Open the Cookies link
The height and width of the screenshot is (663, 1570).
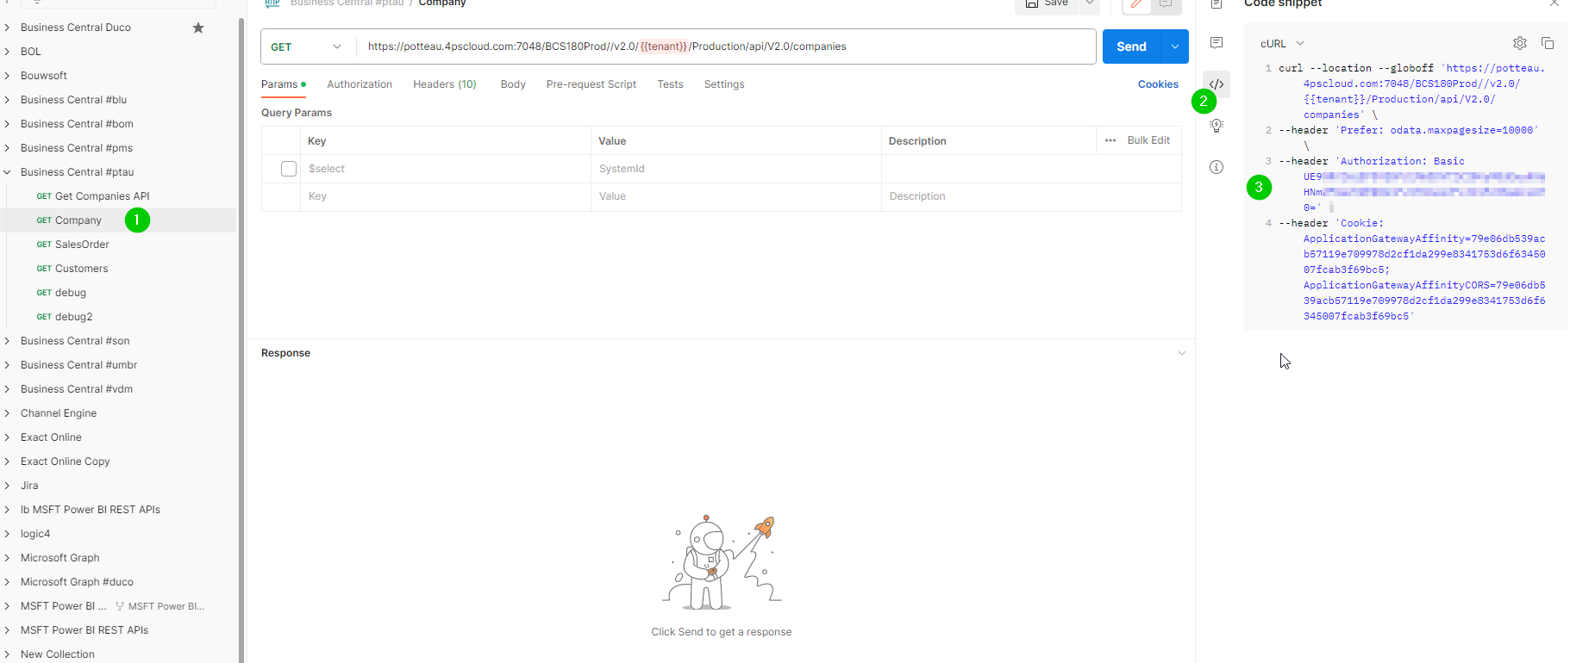1158,84
